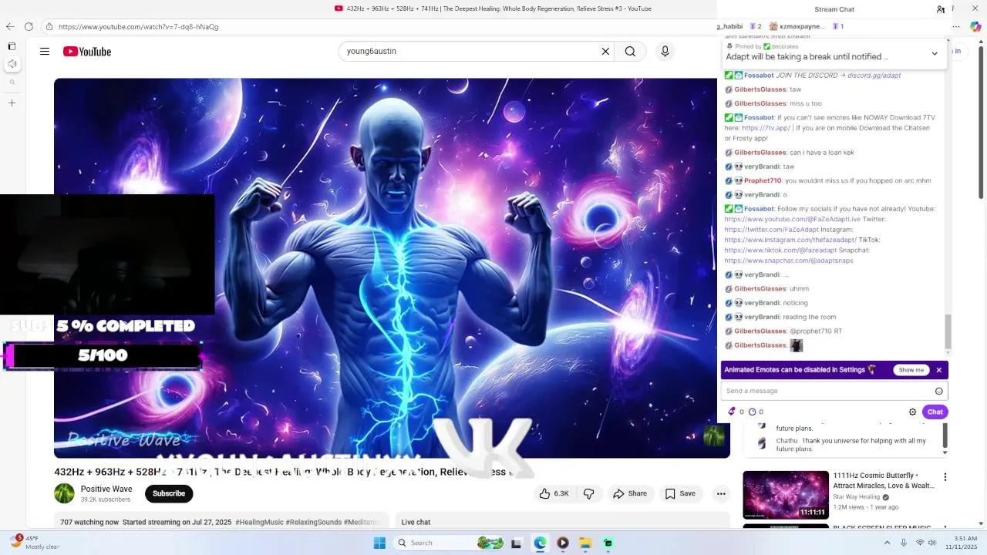
Task: Open the weather widget showing 45°F
Action: click(34, 543)
